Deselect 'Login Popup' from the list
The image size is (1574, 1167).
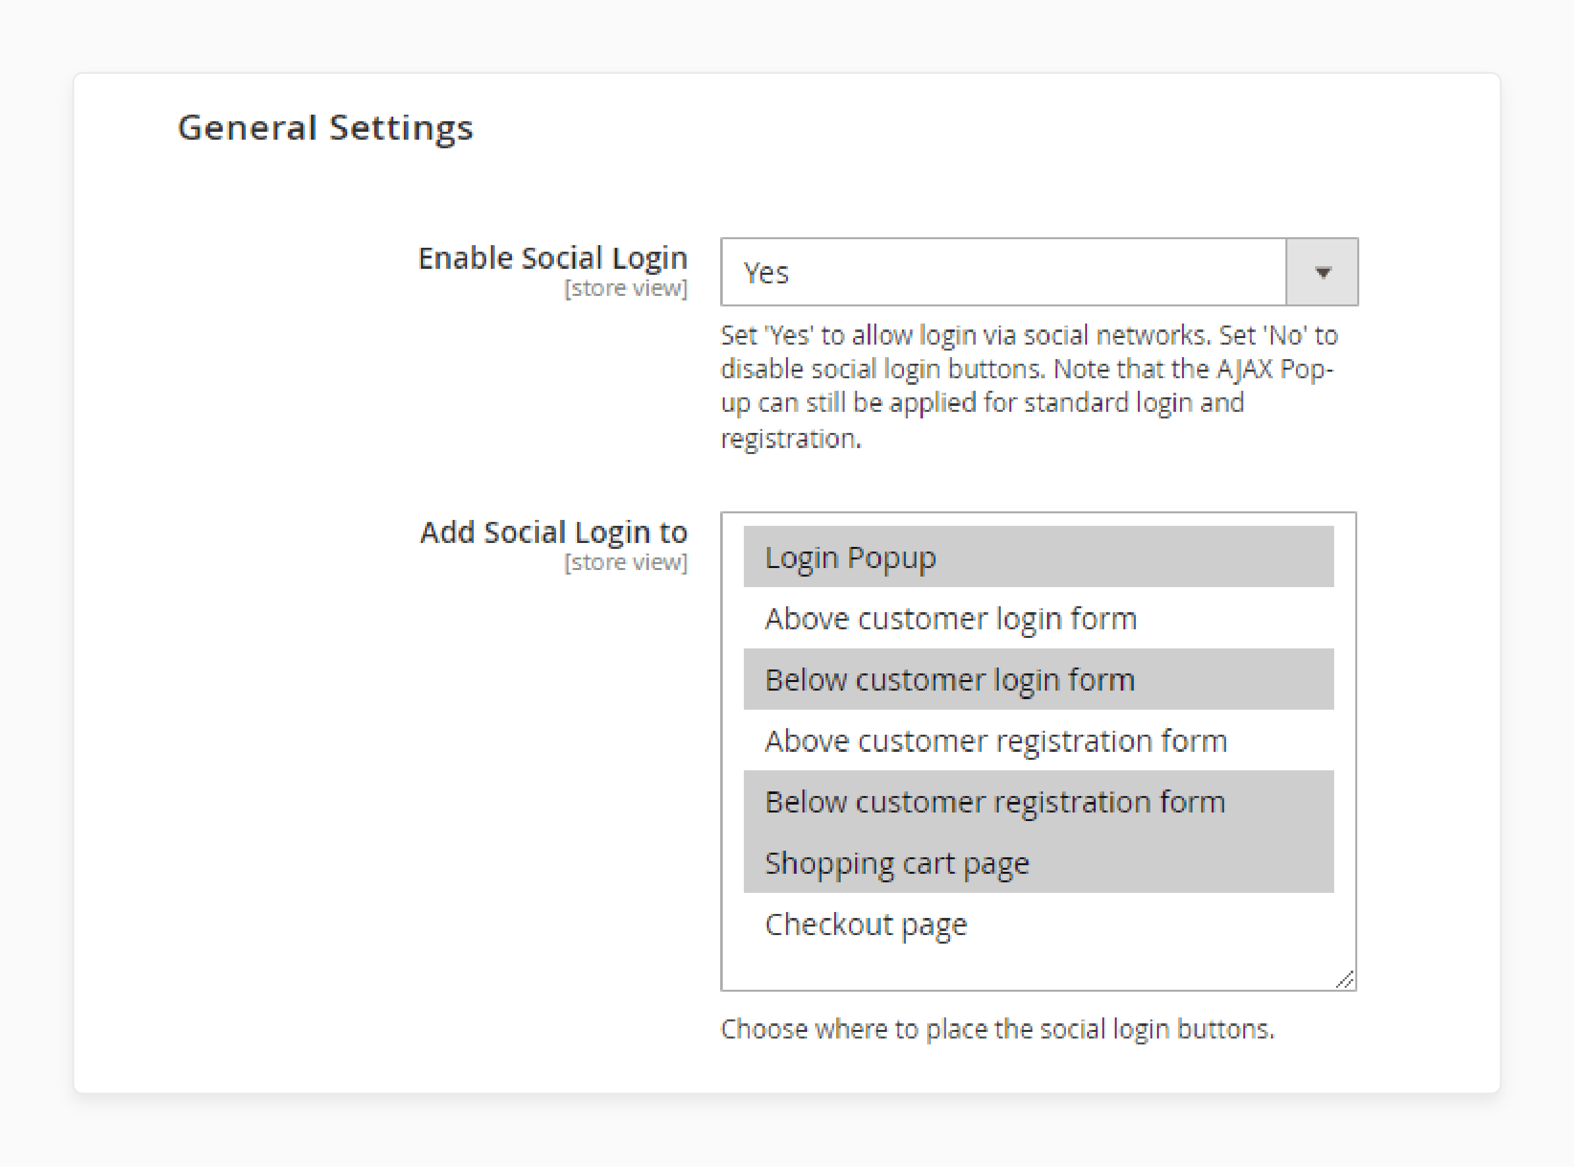pyautogui.click(x=1040, y=557)
